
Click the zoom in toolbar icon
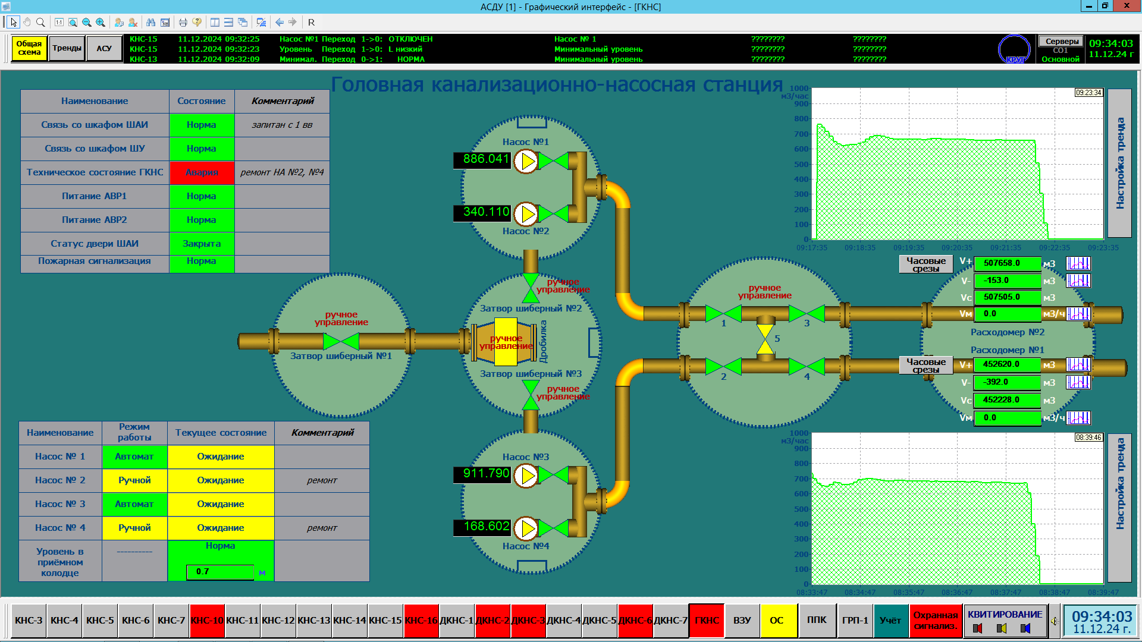(x=101, y=22)
